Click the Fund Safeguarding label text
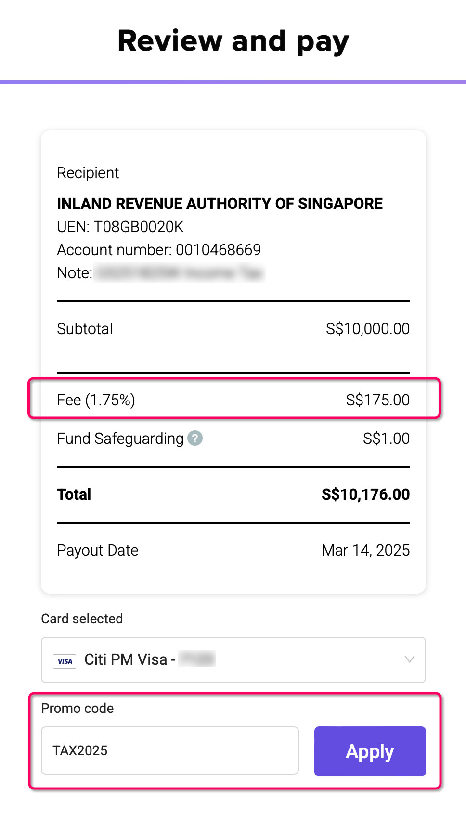 pos(120,439)
